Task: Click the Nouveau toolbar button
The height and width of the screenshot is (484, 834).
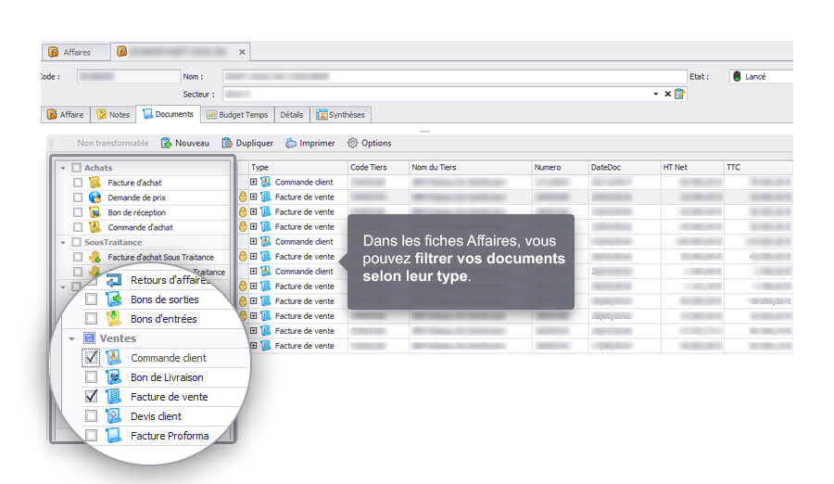Action: pos(185,143)
